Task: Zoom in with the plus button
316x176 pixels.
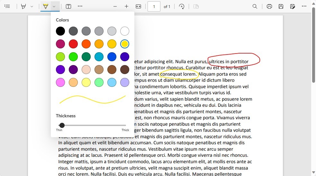Action: (126, 6)
